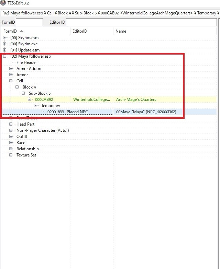The height and width of the screenshot is (269, 220).
Task: Collapse the 000CAB92 cell record
Action: click(x=30, y=100)
